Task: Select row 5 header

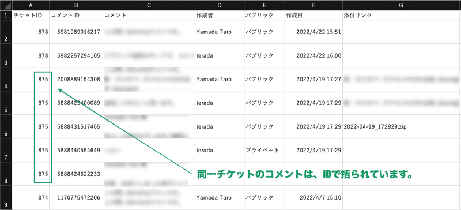Action: 6,103
